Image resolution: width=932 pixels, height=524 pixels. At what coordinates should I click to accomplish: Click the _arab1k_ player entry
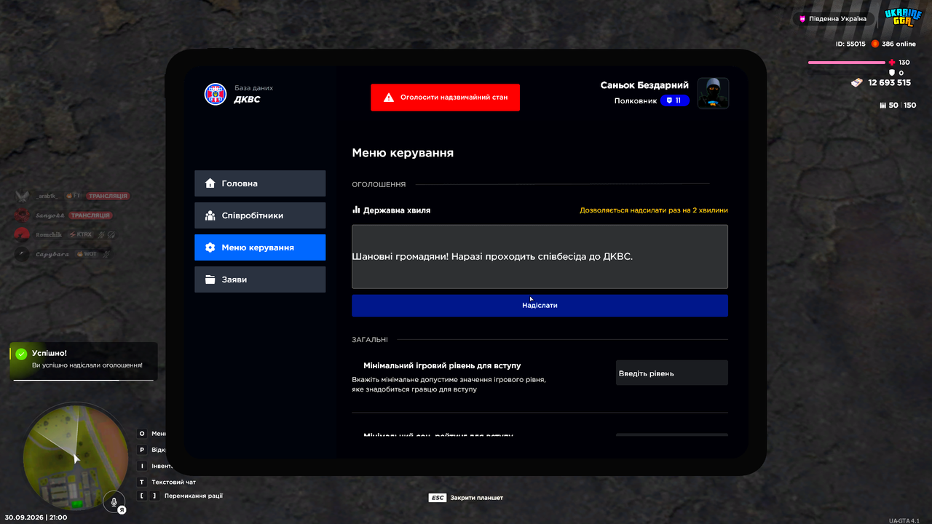pyautogui.click(x=72, y=196)
